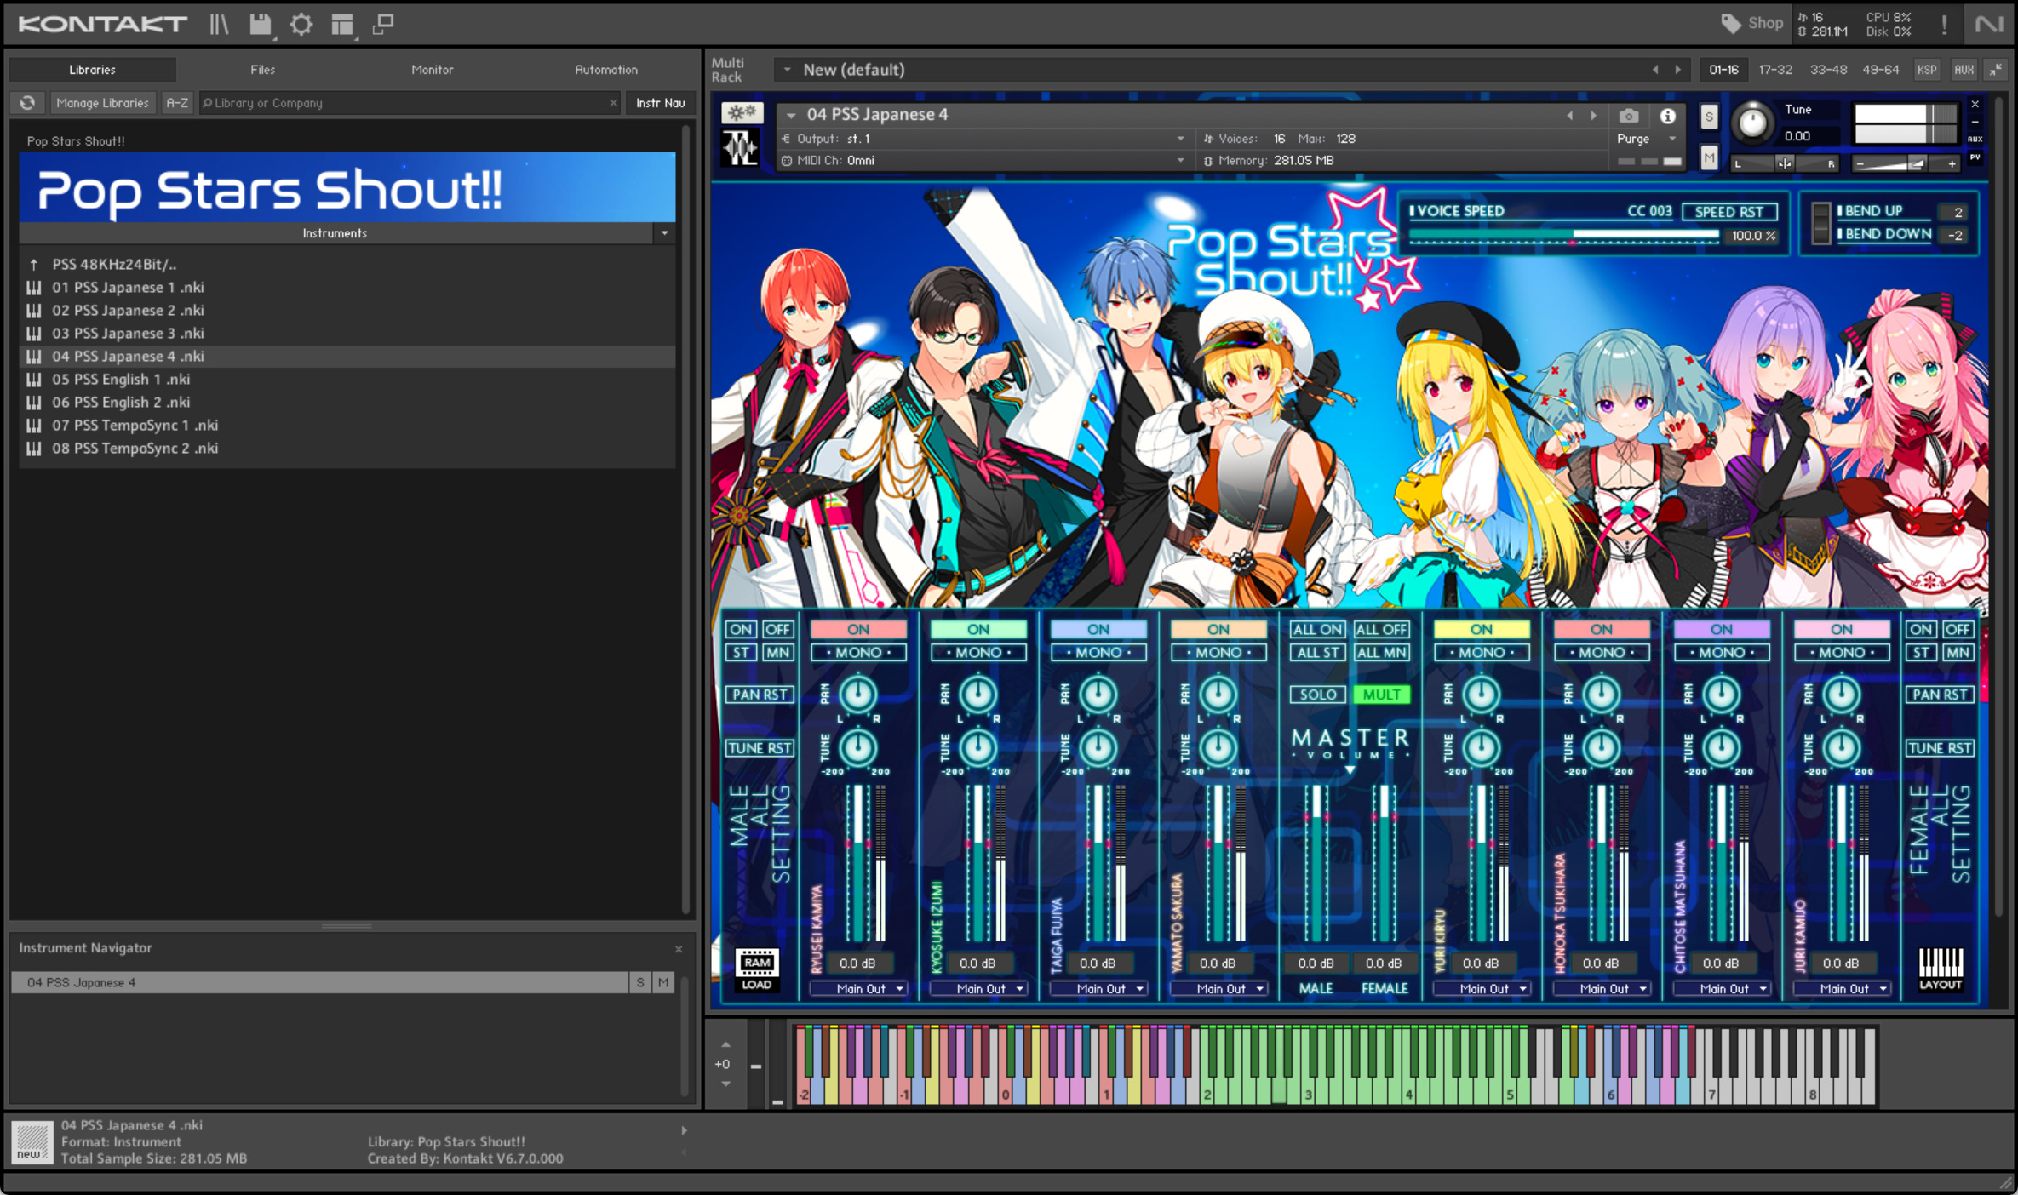The image size is (2018, 1195).
Task: Select rack page 33-48
Action: (x=1828, y=70)
